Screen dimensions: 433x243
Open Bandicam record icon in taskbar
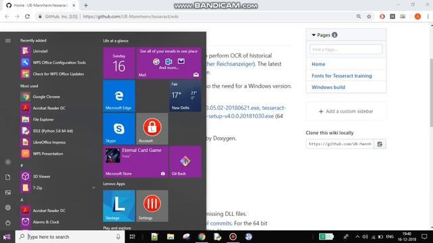[233, 237]
